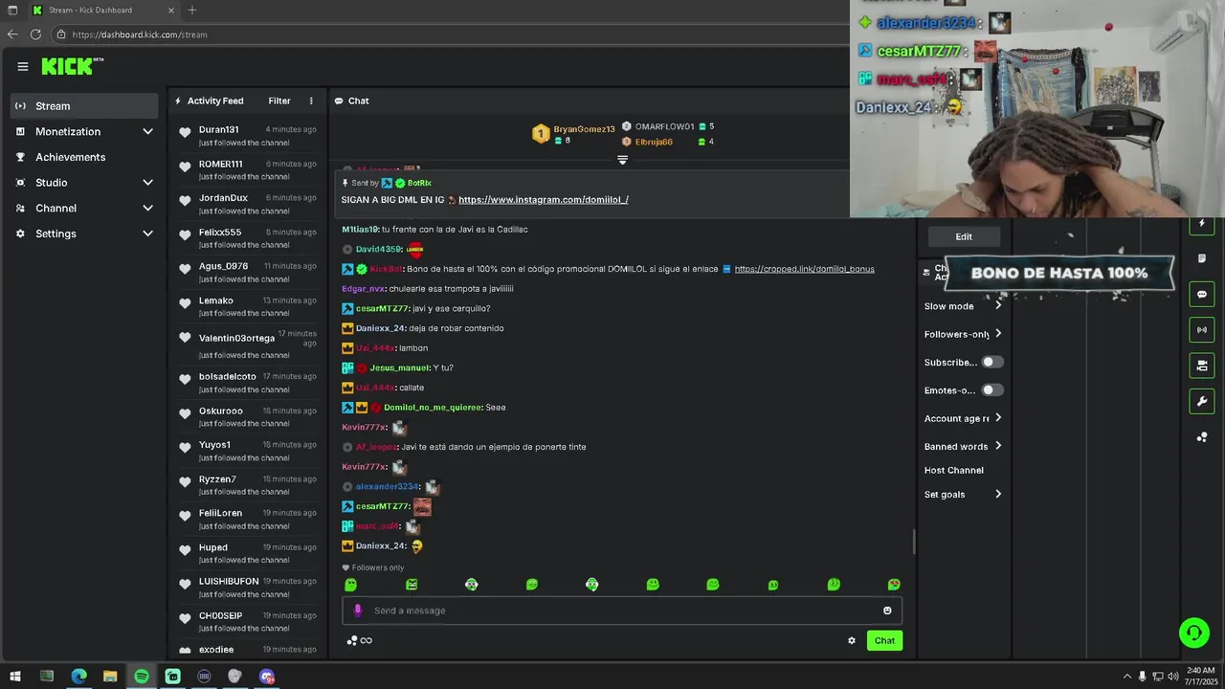
Task: Open Microsoft Edge from the taskbar
Action: tap(78, 677)
